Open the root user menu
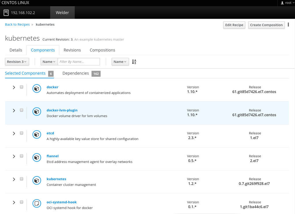The height and width of the screenshot is (214, 295). [x=286, y=3]
